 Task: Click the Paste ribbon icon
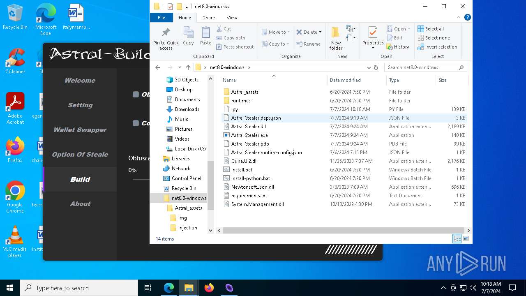[x=205, y=35]
